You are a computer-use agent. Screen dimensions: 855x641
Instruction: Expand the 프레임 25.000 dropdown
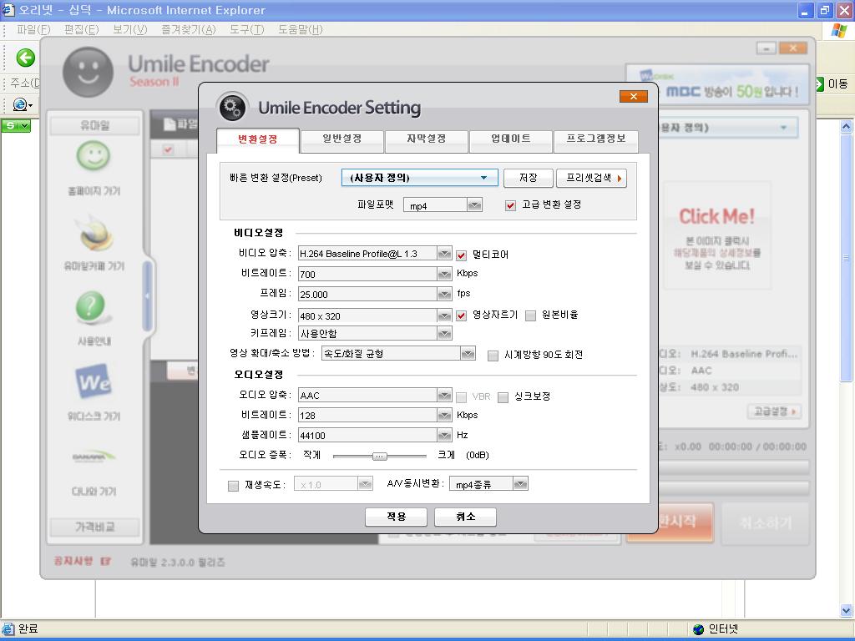tap(375, 294)
